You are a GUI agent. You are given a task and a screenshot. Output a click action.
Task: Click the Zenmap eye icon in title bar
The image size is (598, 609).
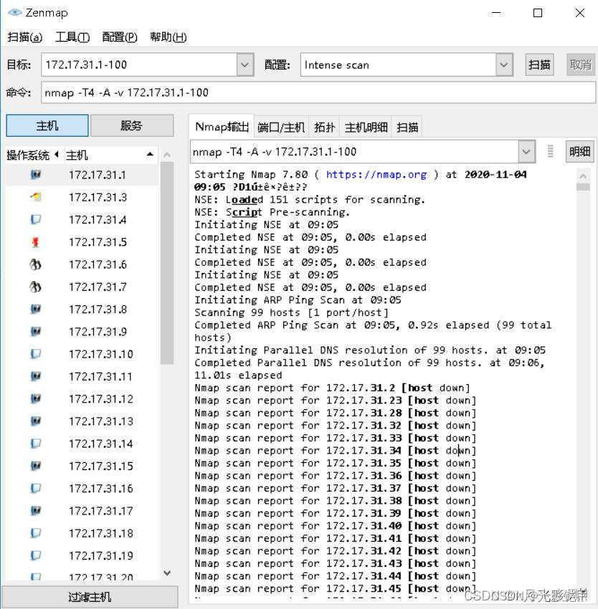point(14,12)
